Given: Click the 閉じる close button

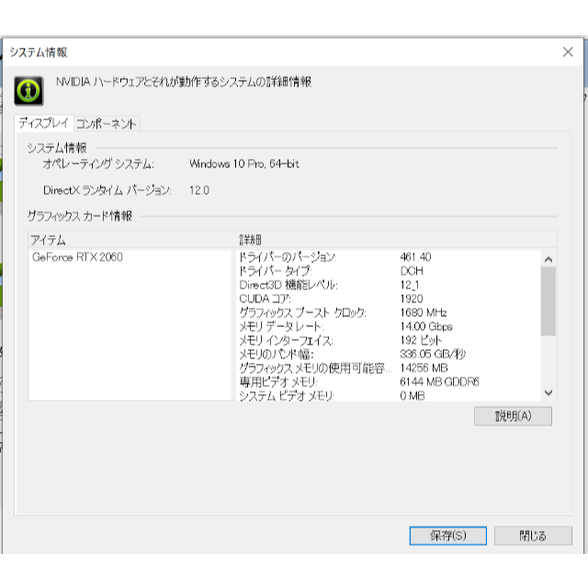Looking at the screenshot, I should click(x=533, y=535).
